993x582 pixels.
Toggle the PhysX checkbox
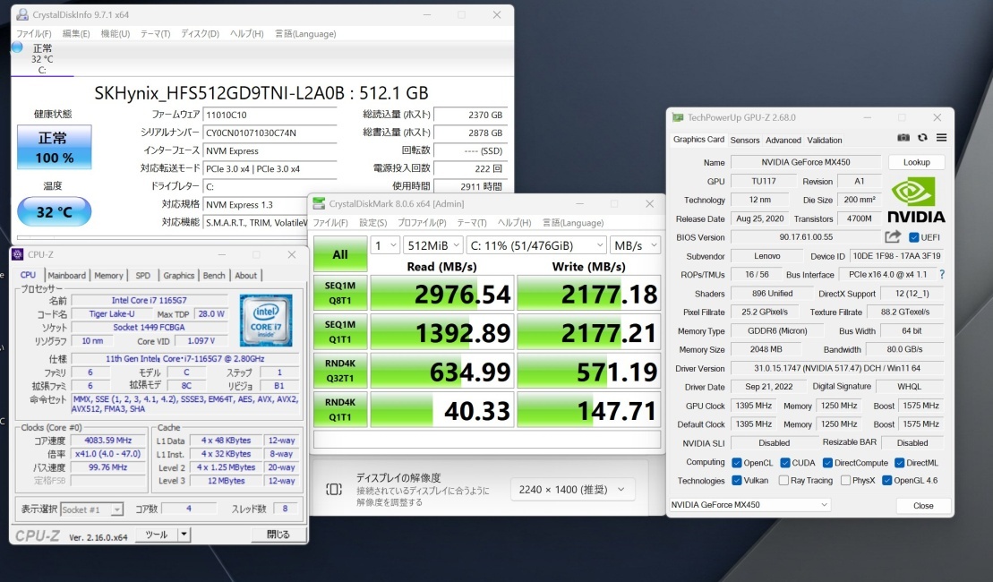click(843, 481)
